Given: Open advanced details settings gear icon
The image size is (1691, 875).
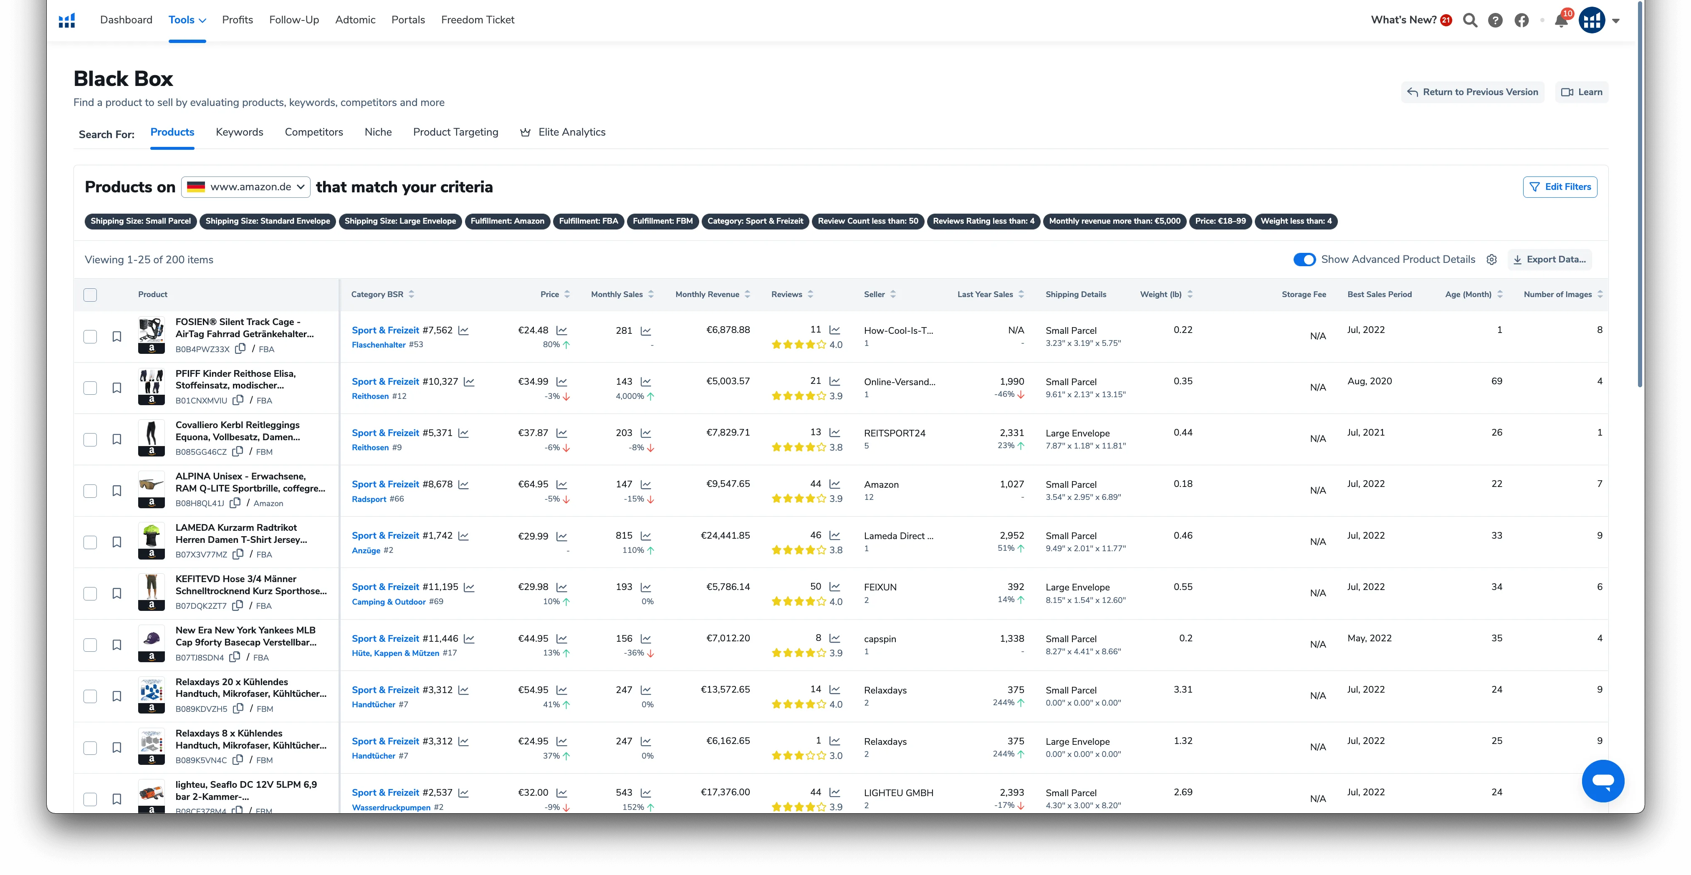Looking at the screenshot, I should (1491, 259).
